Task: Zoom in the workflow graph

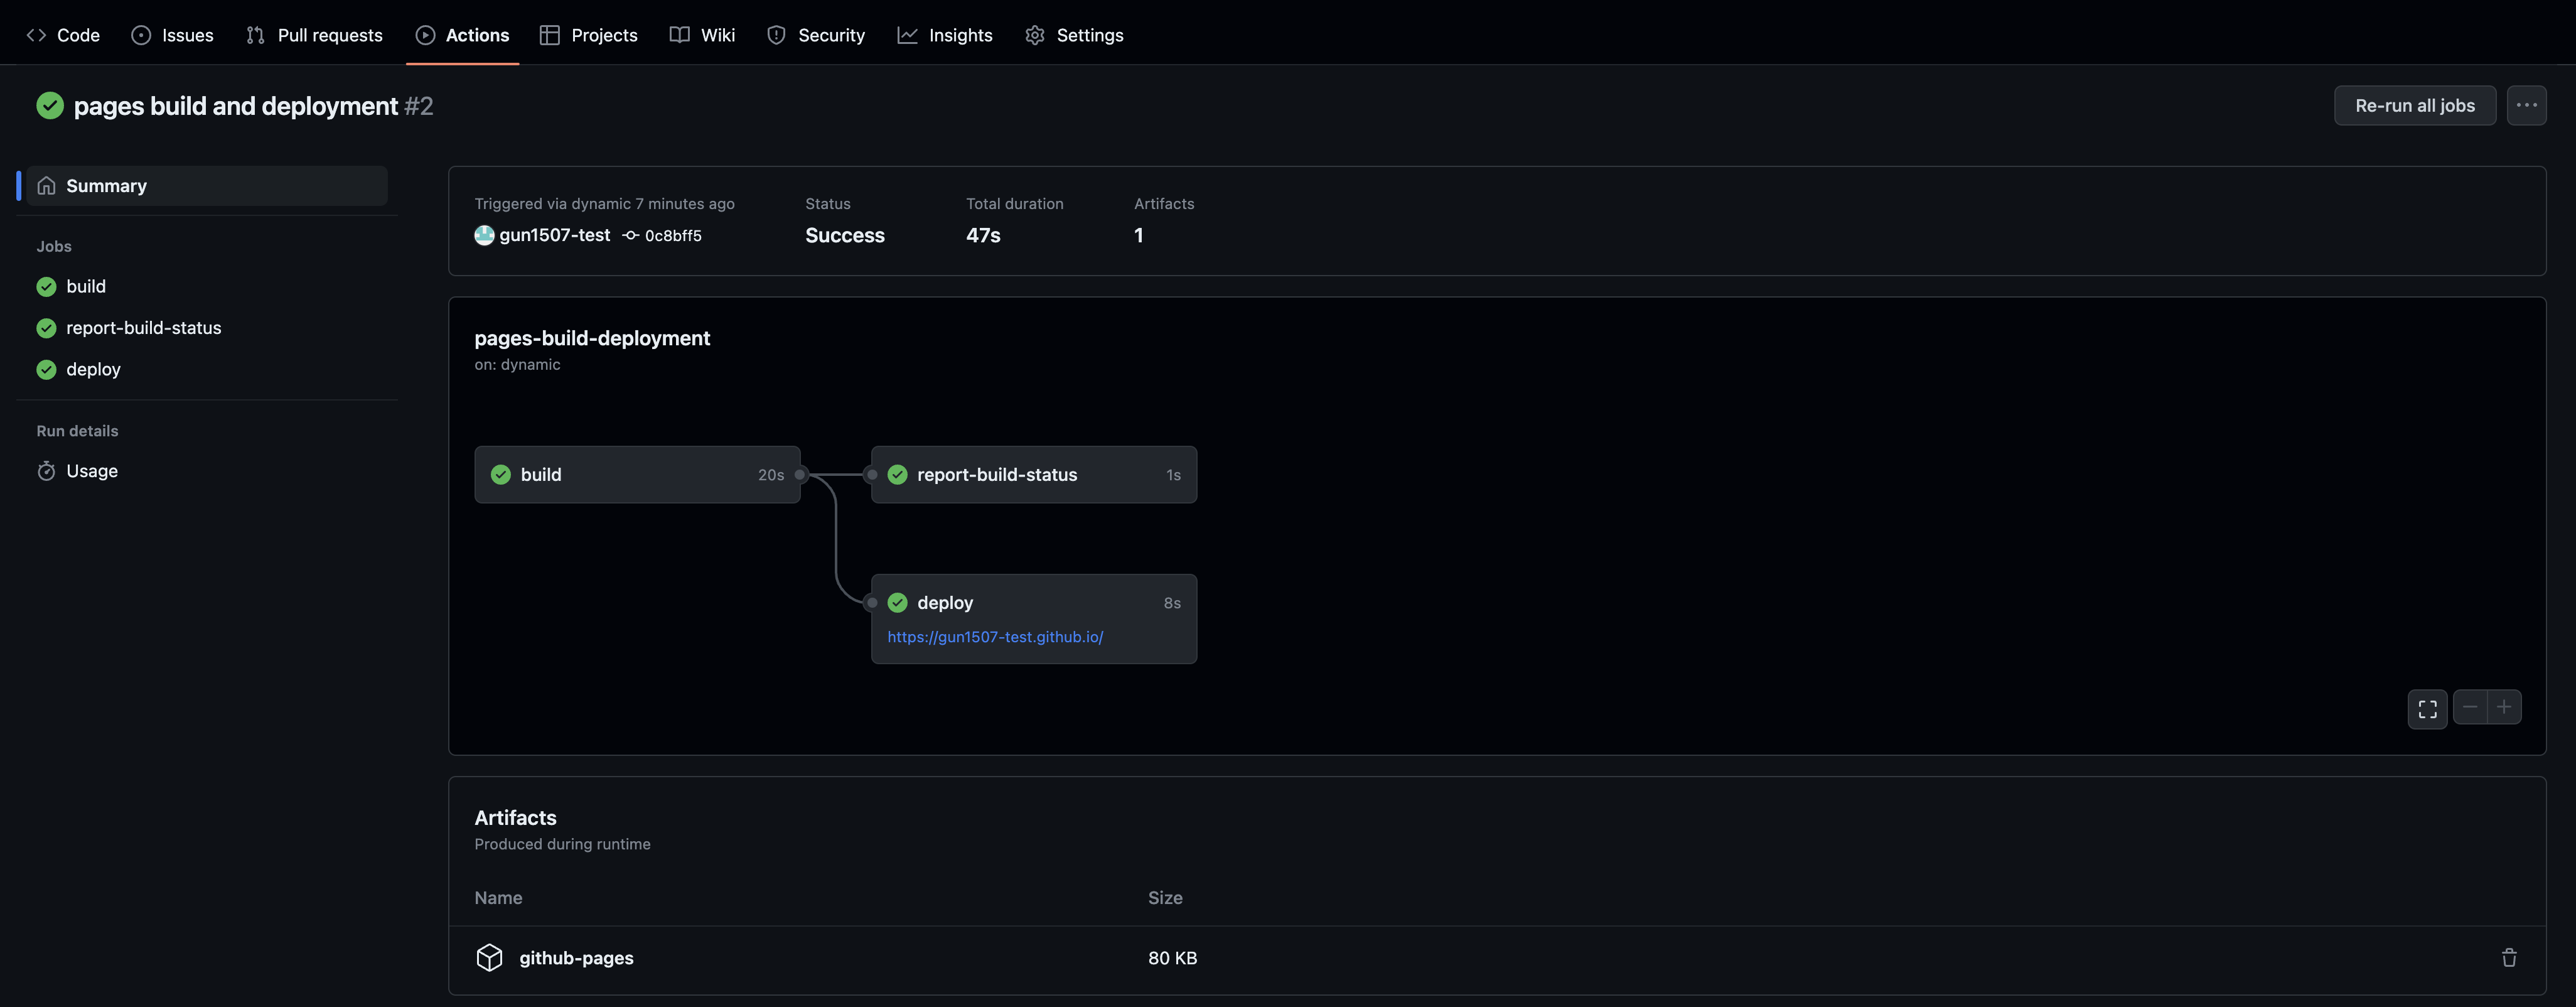Action: click(x=2503, y=707)
